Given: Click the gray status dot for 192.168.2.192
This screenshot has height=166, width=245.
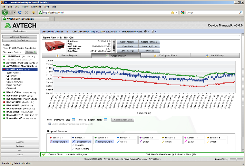Looking at the screenshot, I should [x=4, y=60].
